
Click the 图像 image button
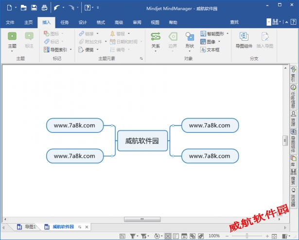pos(208,42)
